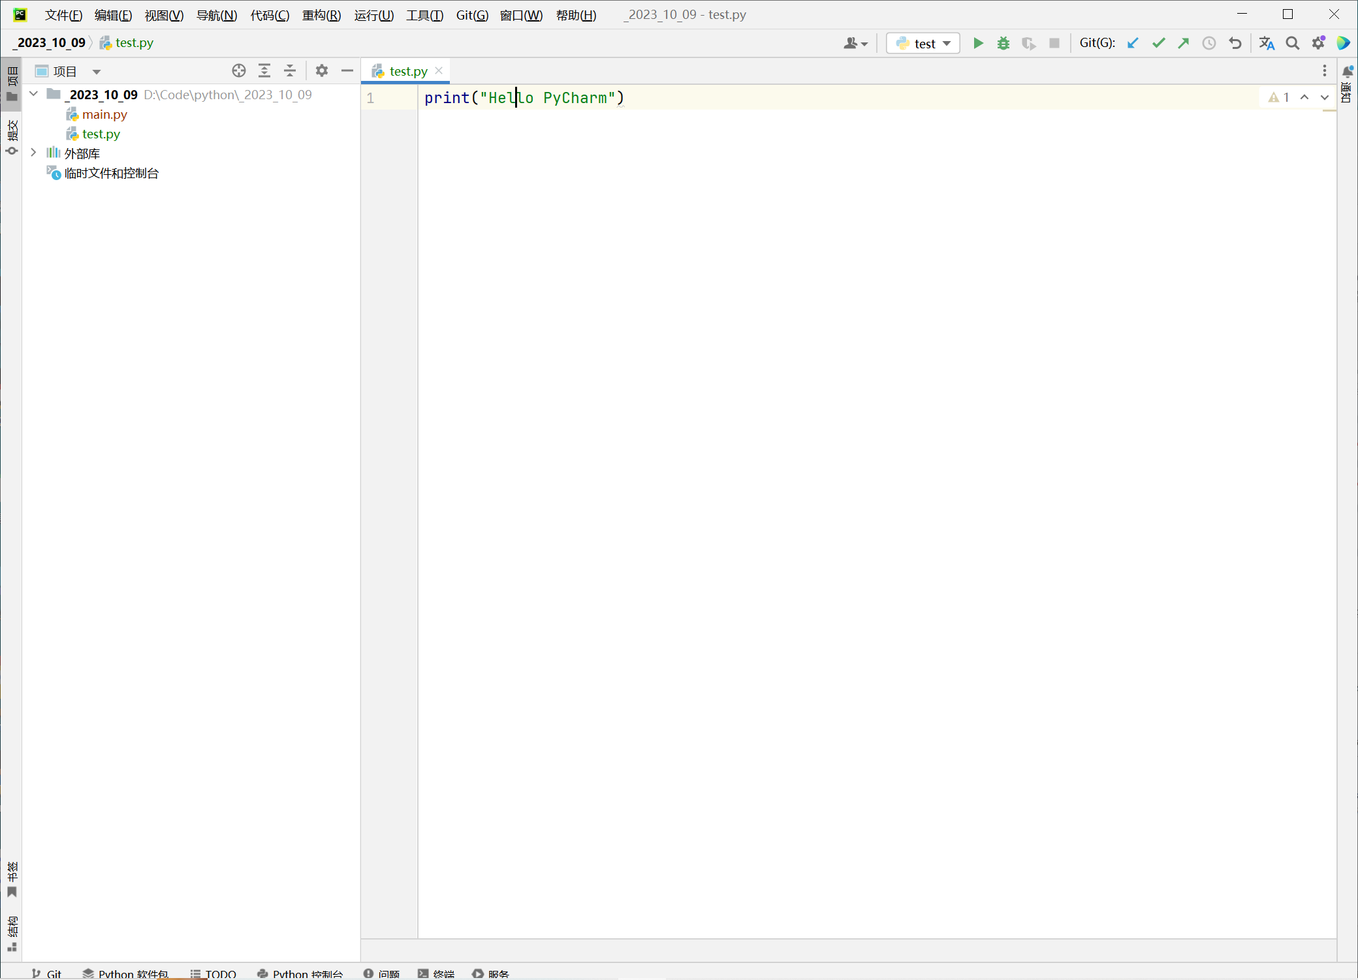Open the Git tool window at bottom
This screenshot has width=1358, height=980.
point(47,973)
